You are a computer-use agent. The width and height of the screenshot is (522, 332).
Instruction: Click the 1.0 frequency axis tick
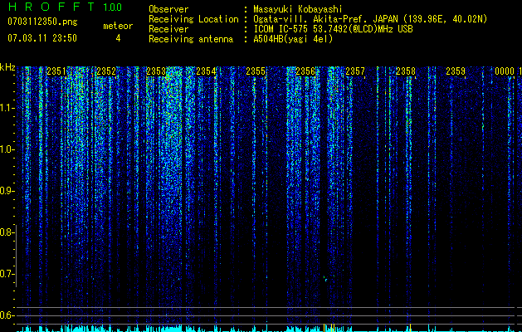click(x=7, y=149)
